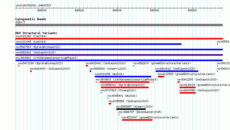Open nsv6395856 (Sedlazeck2020) label

click(x=129, y=101)
